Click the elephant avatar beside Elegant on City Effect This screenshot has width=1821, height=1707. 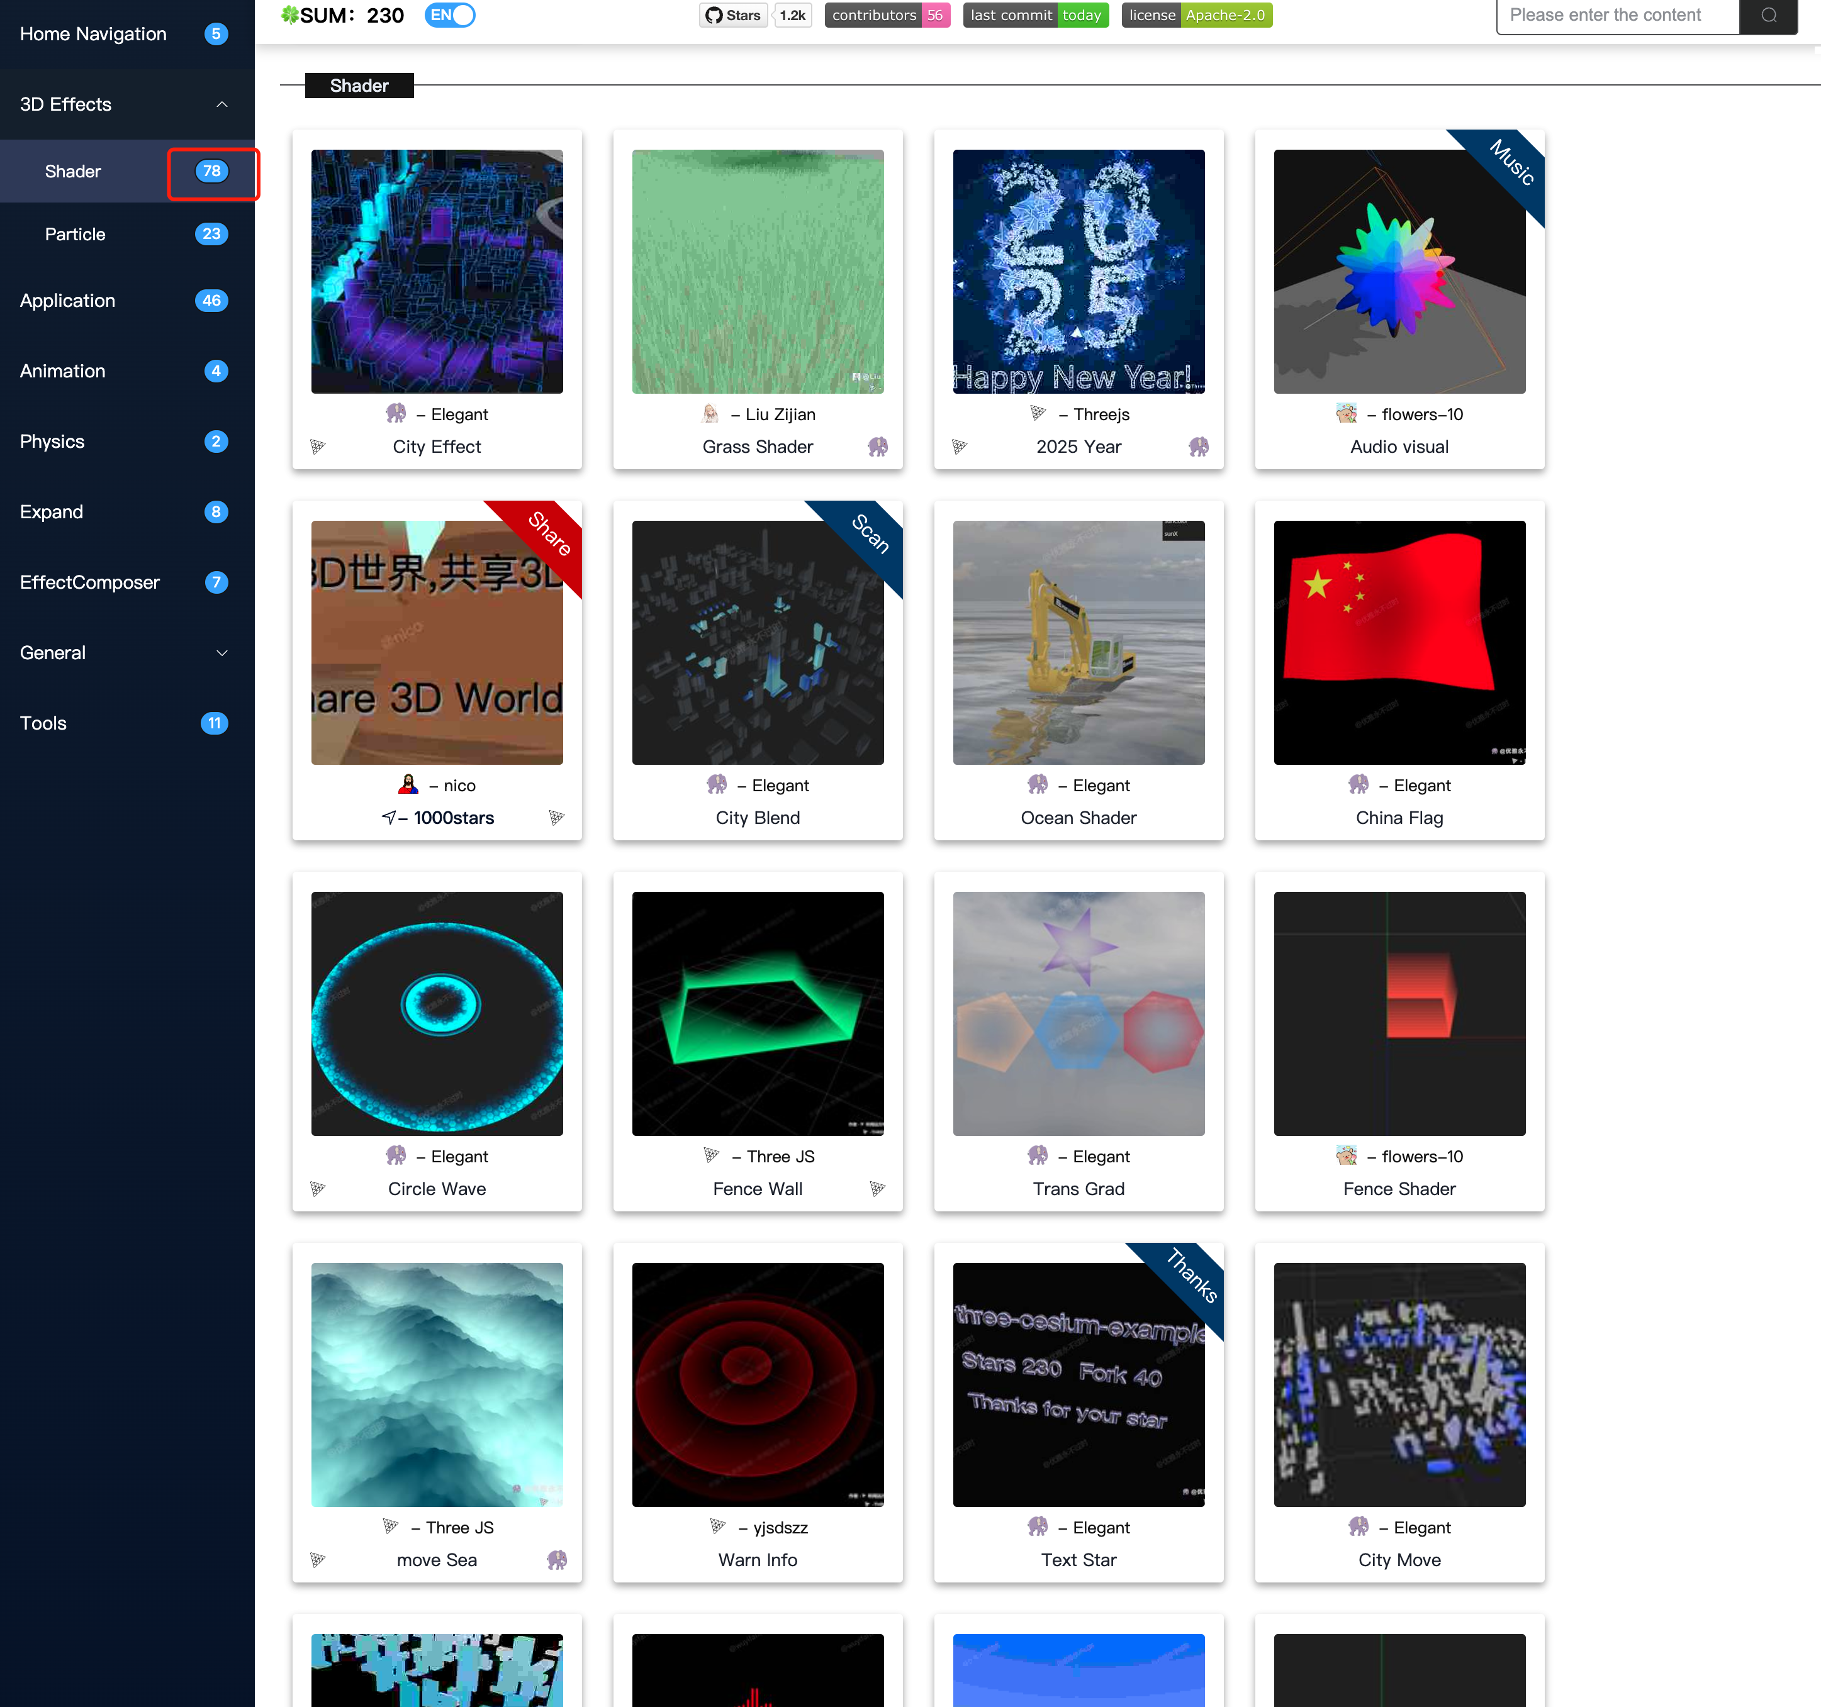pos(396,413)
